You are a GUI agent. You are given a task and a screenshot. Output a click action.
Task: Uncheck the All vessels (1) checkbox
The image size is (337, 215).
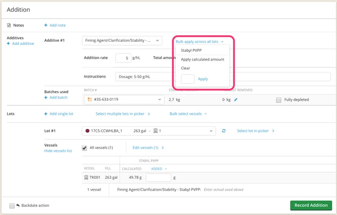point(85,148)
